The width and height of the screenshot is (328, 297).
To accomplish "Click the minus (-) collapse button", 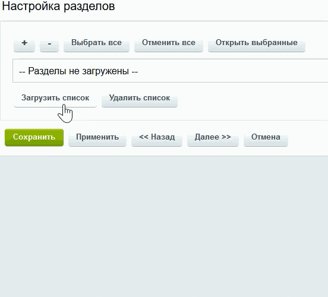I will [49, 43].
